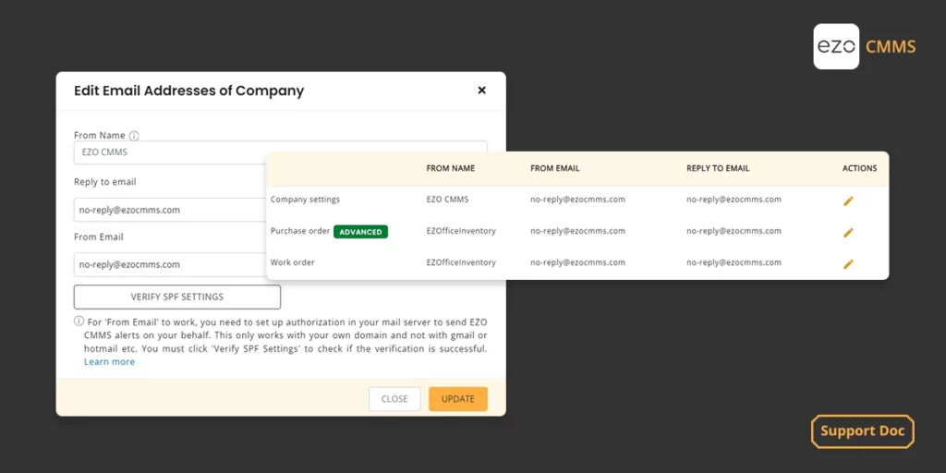The width and height of the screenshot is (946, 473).
Task: Click the info icon beside From Name
Action: pyautogui.click(x=134, y=136)
